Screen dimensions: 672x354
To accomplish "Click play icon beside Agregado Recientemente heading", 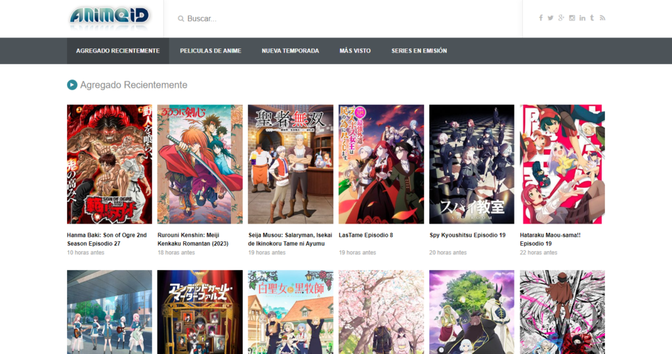I will 72,85.
